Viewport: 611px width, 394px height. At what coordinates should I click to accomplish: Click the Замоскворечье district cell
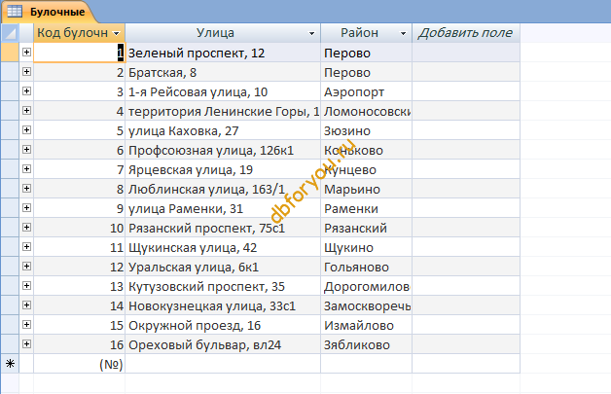366,305
